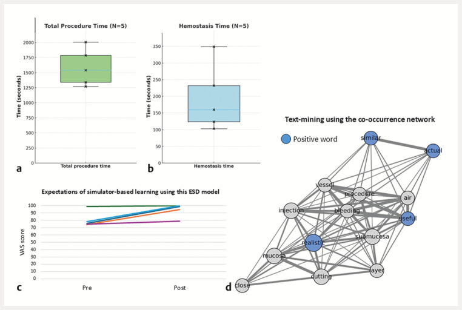This screenshot has height=310, width=462.
Task: Select the 'realistic' blue node
Action: click(313, 243)
